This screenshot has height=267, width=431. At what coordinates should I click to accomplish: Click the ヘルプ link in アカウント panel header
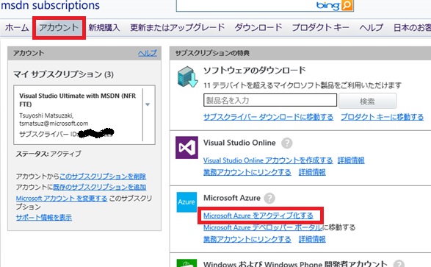coord(148,53)
